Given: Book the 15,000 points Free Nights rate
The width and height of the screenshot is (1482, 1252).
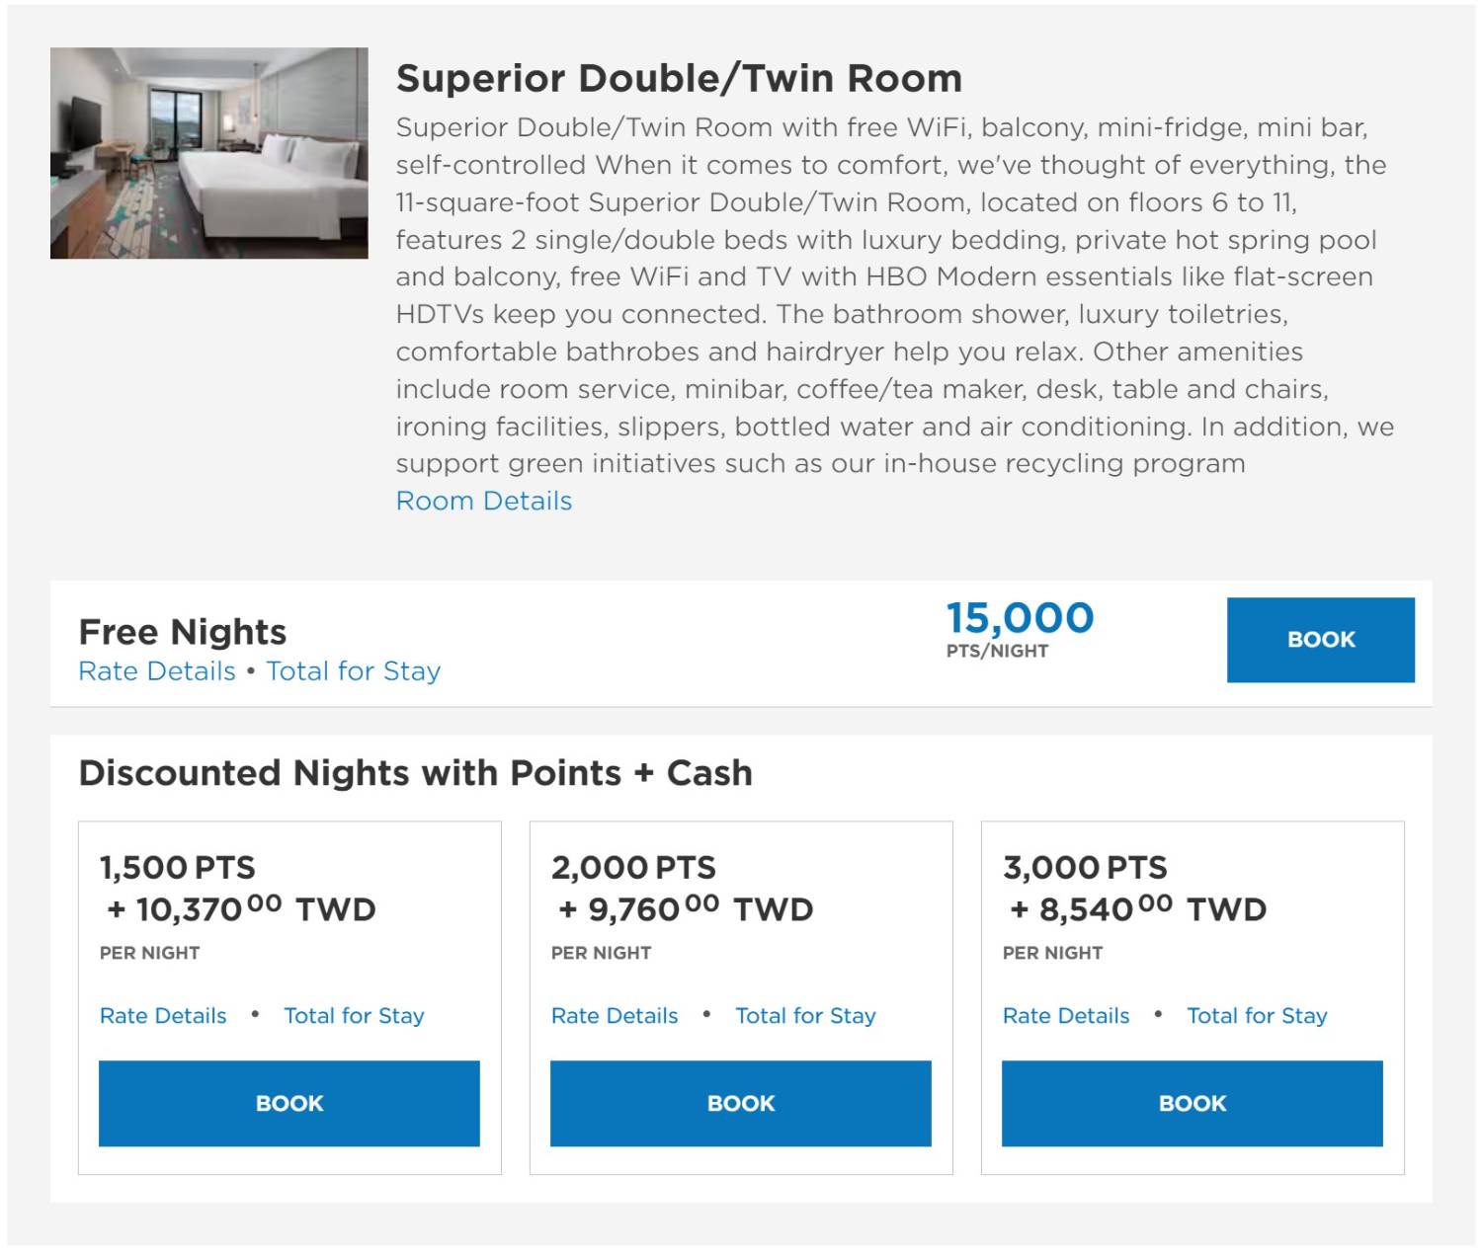Looking at the screenshot, I should 1320,640.
